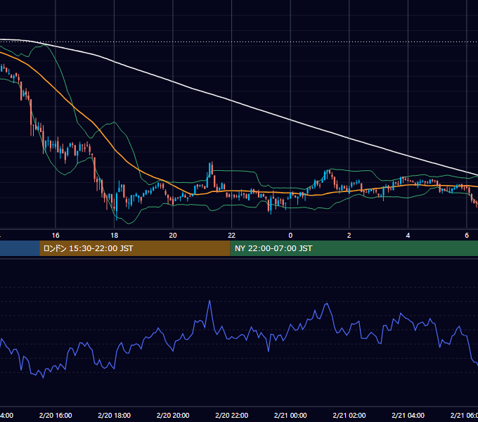Click the hour label 0 on price chart axis
This screenshot has width=478, height=422.
(290, 236)
